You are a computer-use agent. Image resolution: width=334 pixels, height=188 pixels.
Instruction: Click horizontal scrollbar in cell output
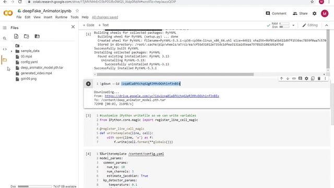pos(175,74)
